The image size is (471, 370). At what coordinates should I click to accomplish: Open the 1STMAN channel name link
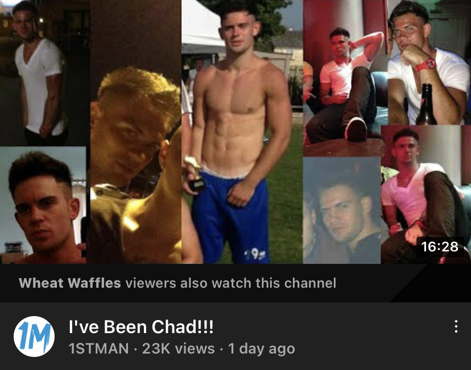pos(98,348)
